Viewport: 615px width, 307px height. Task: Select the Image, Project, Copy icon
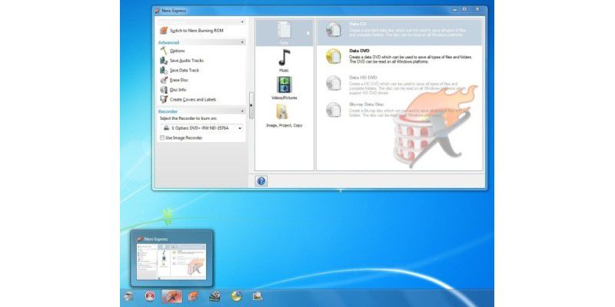coord(282,112)
